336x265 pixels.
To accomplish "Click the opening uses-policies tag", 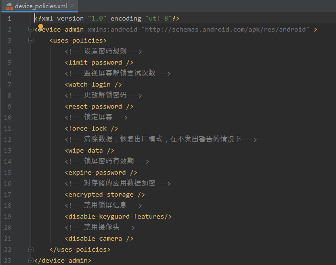I will coord(78,41).
